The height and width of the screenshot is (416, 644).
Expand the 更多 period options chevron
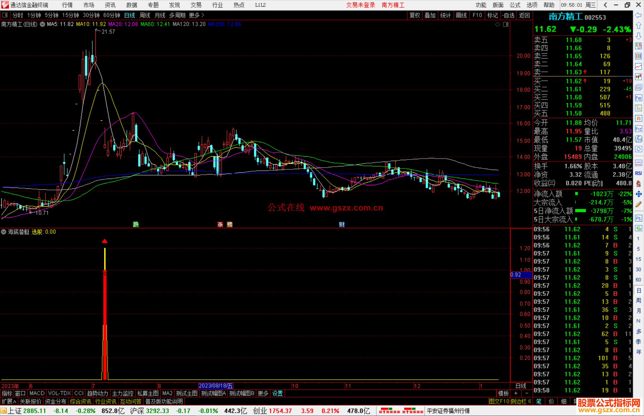pyautogui.click(x=203, y=15)
